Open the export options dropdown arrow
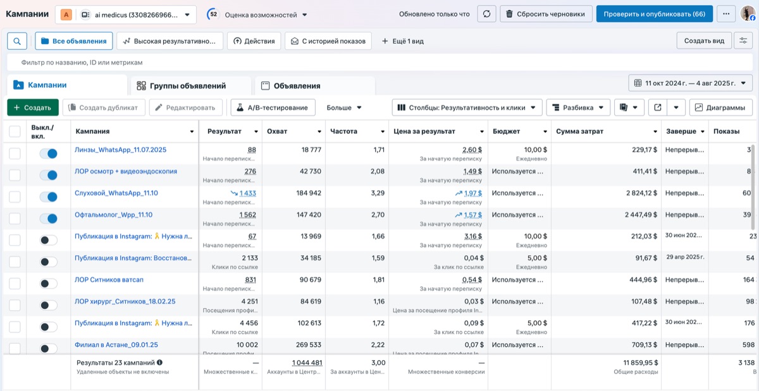The image size is (759, 391). (676, 107)
